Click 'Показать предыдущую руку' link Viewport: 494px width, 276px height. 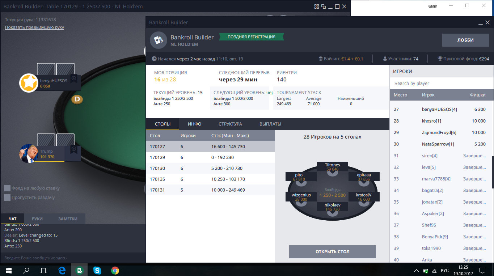pos(34,27)
